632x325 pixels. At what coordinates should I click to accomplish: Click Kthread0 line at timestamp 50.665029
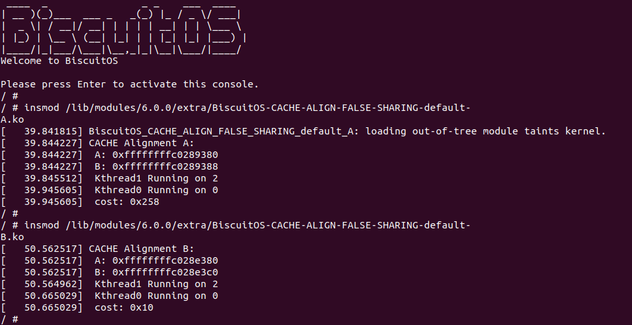pyautogui.click(x=156, y=296)
